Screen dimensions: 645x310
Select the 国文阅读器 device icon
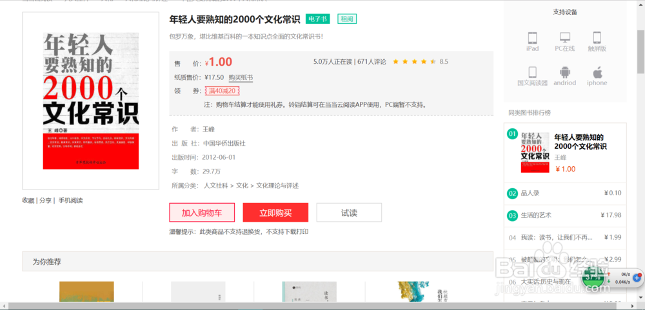coord(532,72)
